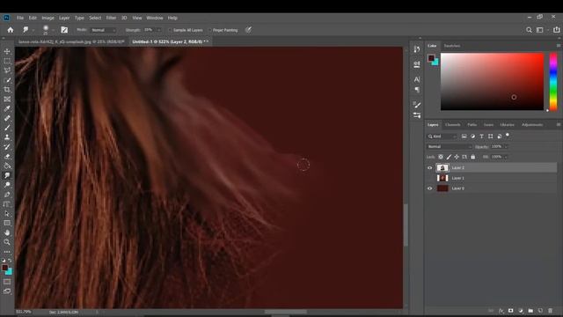Toggle lock all padlock icon
This screenshot has width=563, height=317.
(x=473, y=157)
